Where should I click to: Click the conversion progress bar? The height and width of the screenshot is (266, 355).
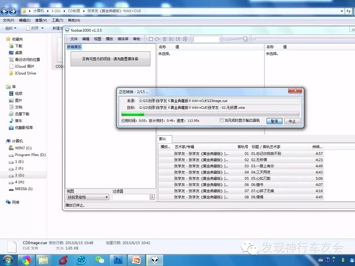tap(210, 114)
